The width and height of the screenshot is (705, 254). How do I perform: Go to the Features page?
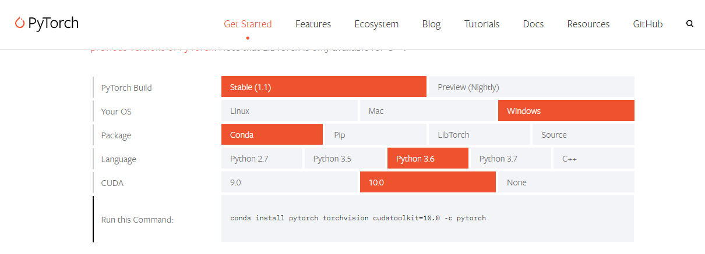pyautogui.click(x=313, y=24)
